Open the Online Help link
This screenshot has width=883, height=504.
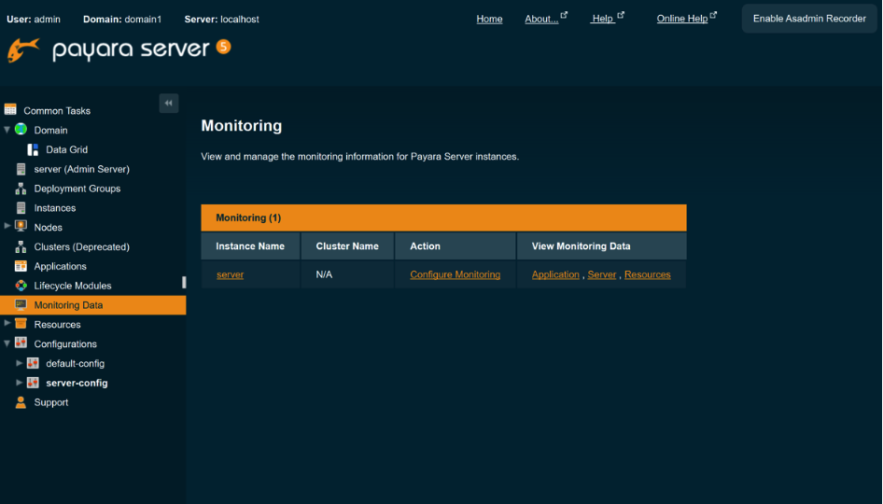click(682, 19)
